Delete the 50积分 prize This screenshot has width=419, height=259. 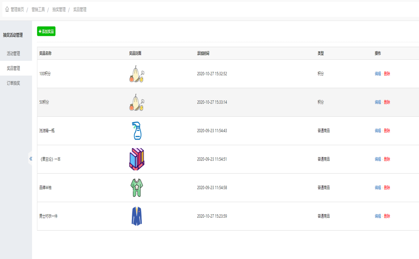pyautogui.click(x=387, y=102)
